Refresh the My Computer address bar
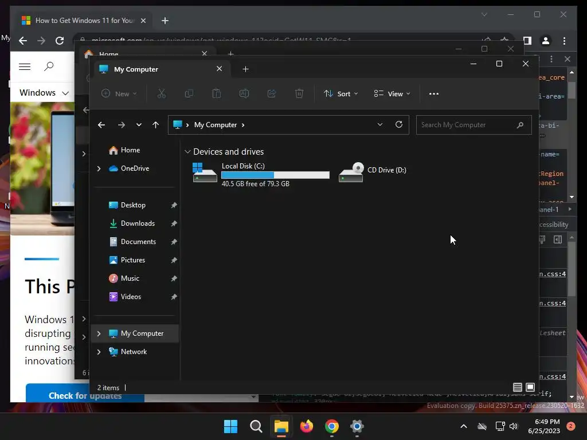Image resolution: width=587 pixels, height=440 pixels. pyautogui.click(x=399, y=124)
